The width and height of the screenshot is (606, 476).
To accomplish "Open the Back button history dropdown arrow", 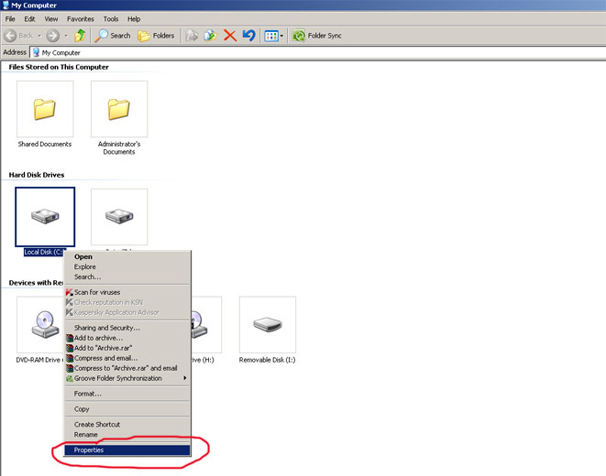I will [39, 36].
